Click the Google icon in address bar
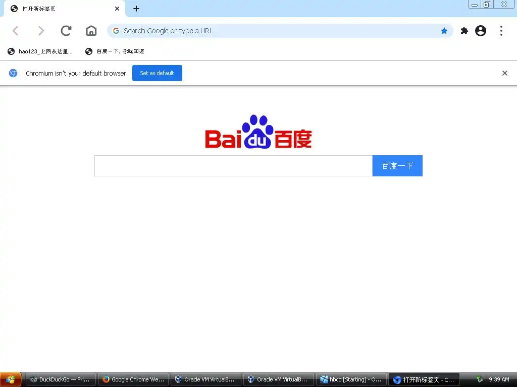The width and height of the screenshot is (517, 387). click(116, 31)
